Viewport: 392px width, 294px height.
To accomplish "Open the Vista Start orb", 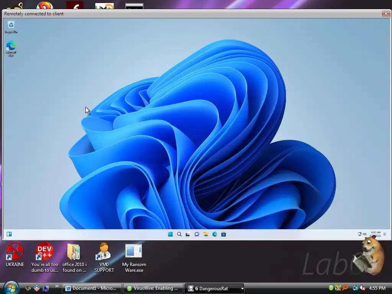I will 11,288.
